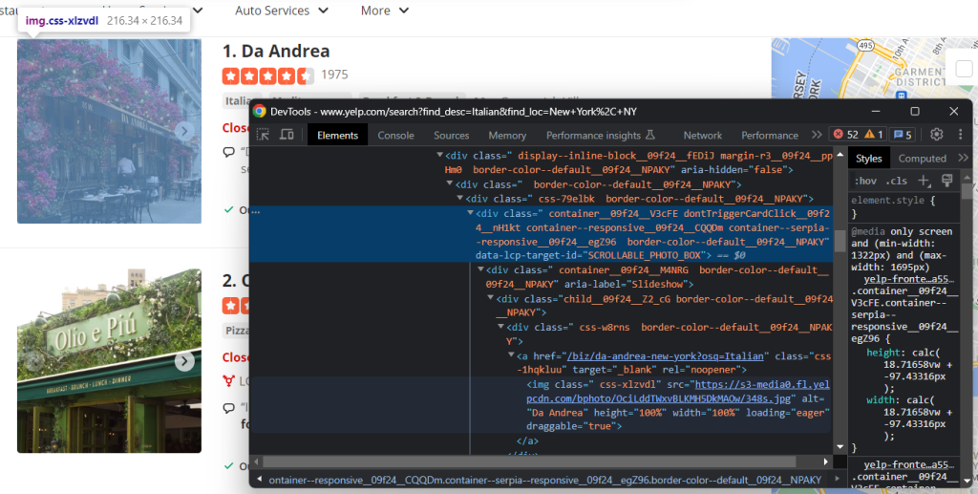Open the DevTools three-dot customize menu
This screenshot has width=978, height=494.
point(958,135)
